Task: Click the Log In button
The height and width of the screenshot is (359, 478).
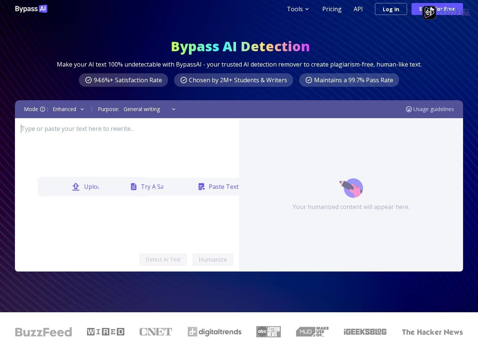Action: pos(391,9)
